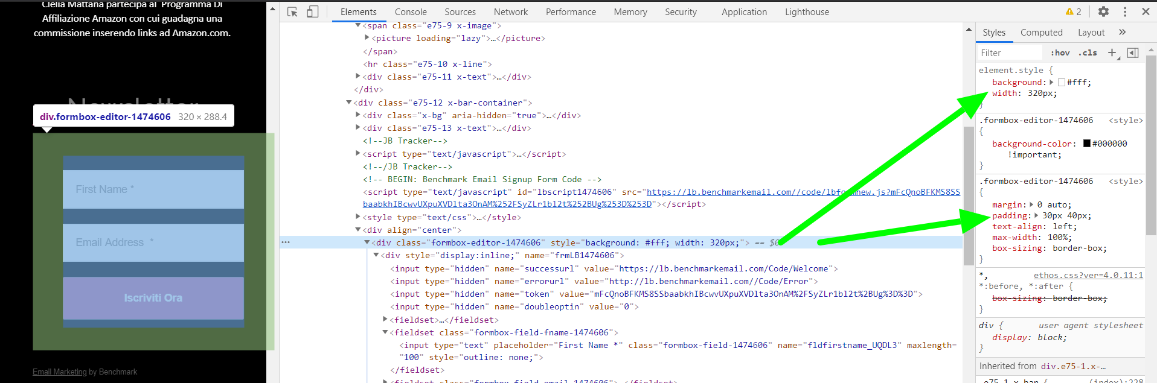The image size is (1157, 383).
Task: Toggle the computed styles sidebar icon
Action: click(1133, 52)
